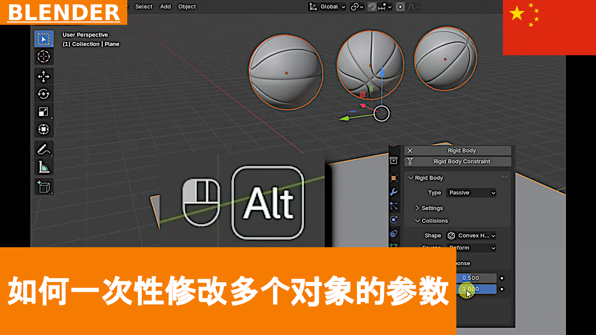Select the right basketball object
This screenshot has height=335, width=596.
[445, 59]
